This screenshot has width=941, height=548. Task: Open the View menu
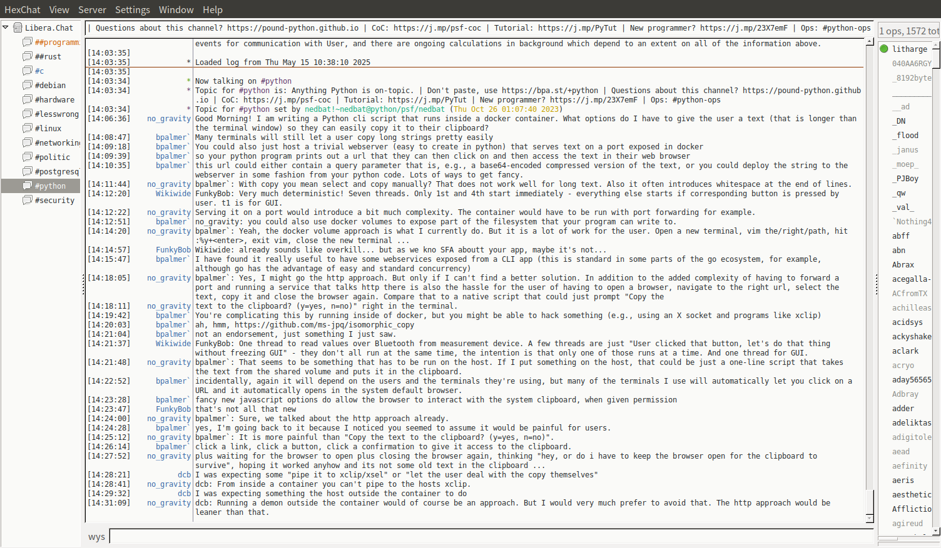(59, 9)
